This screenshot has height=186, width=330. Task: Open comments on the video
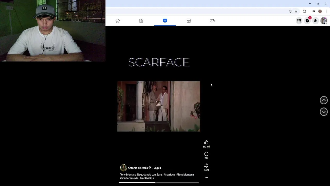(206, 154)
